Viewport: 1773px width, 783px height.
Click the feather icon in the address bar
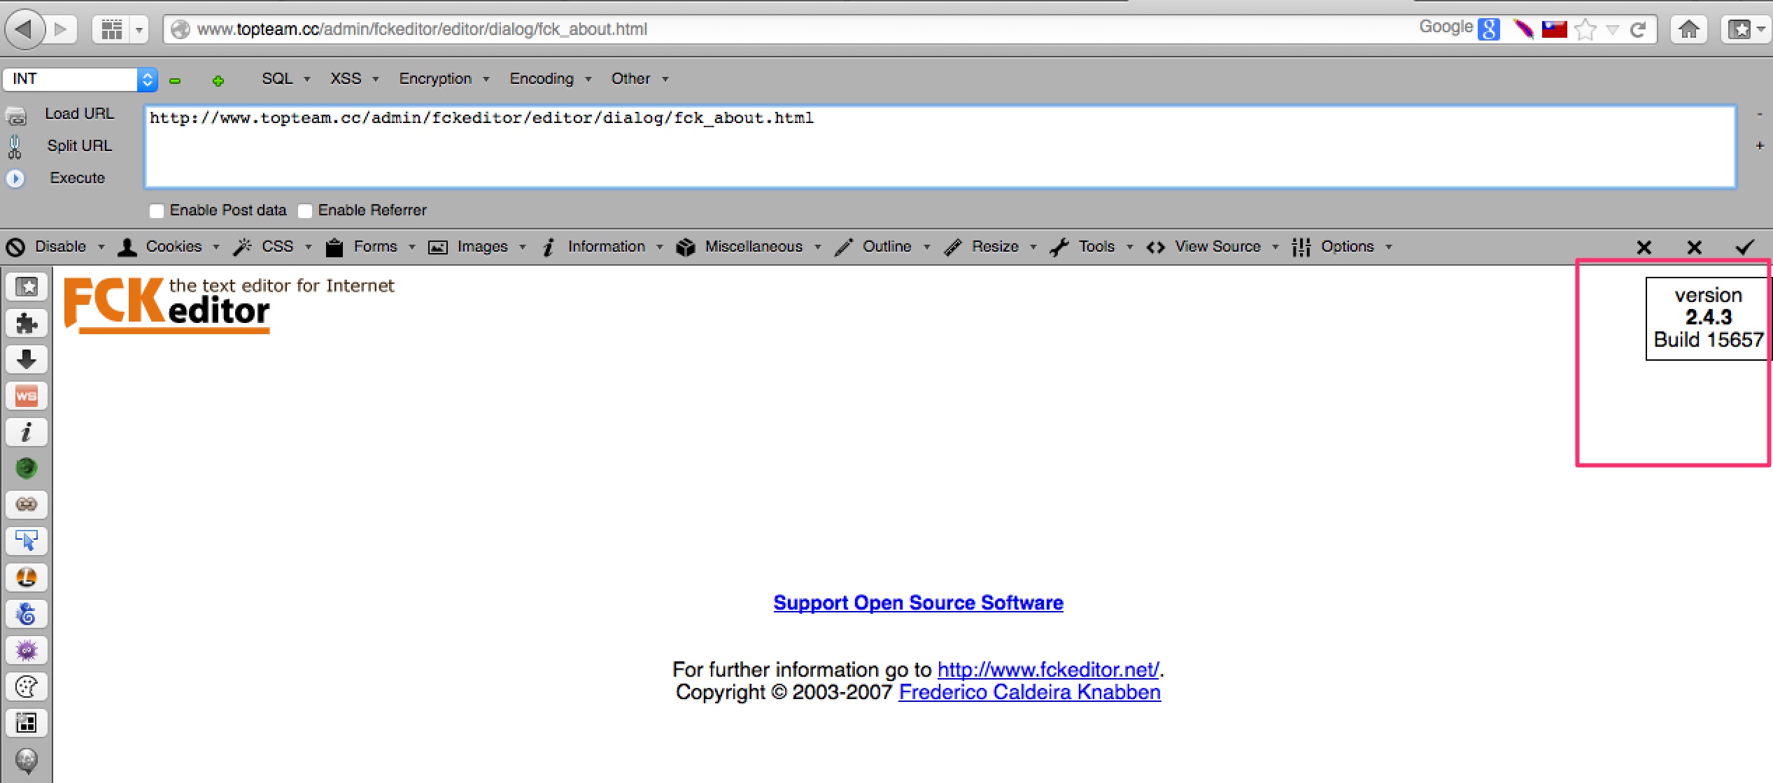click(1523, 29)
